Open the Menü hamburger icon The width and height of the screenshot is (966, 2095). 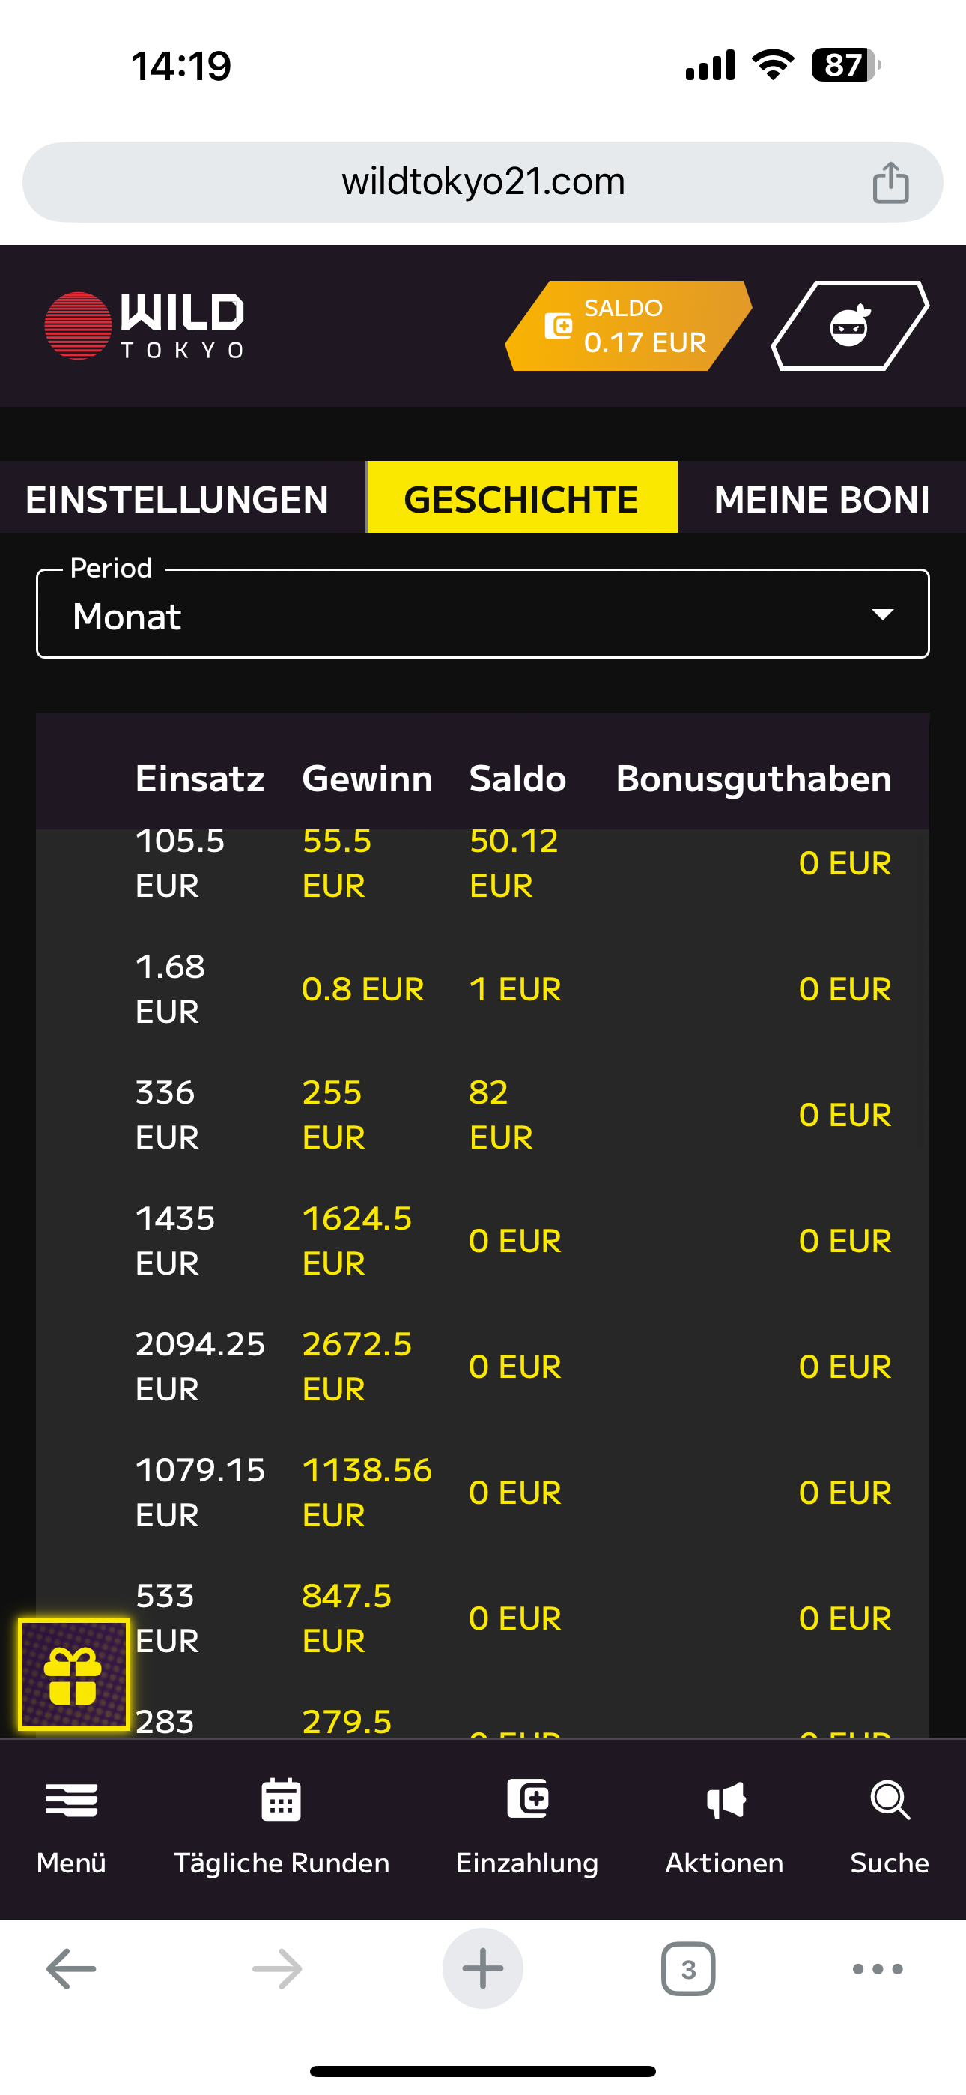[72, 1800]
